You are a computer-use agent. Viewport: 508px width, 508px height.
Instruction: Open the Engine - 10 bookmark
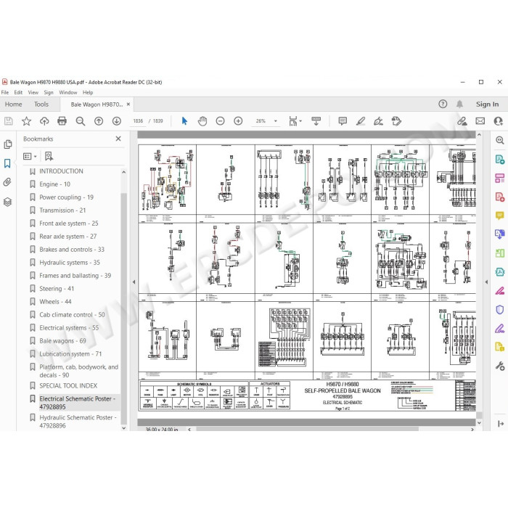(54, 184)
